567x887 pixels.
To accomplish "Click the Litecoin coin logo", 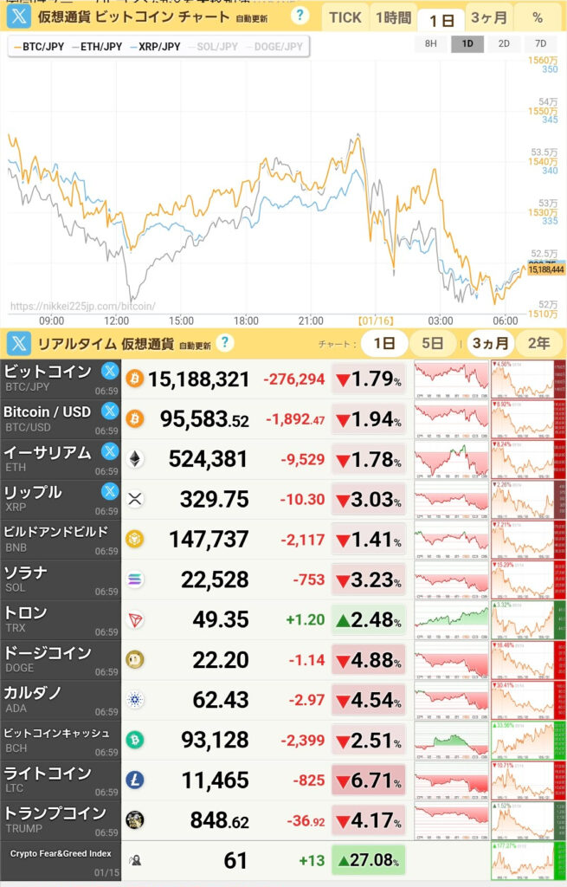I will tap(135, 780).
